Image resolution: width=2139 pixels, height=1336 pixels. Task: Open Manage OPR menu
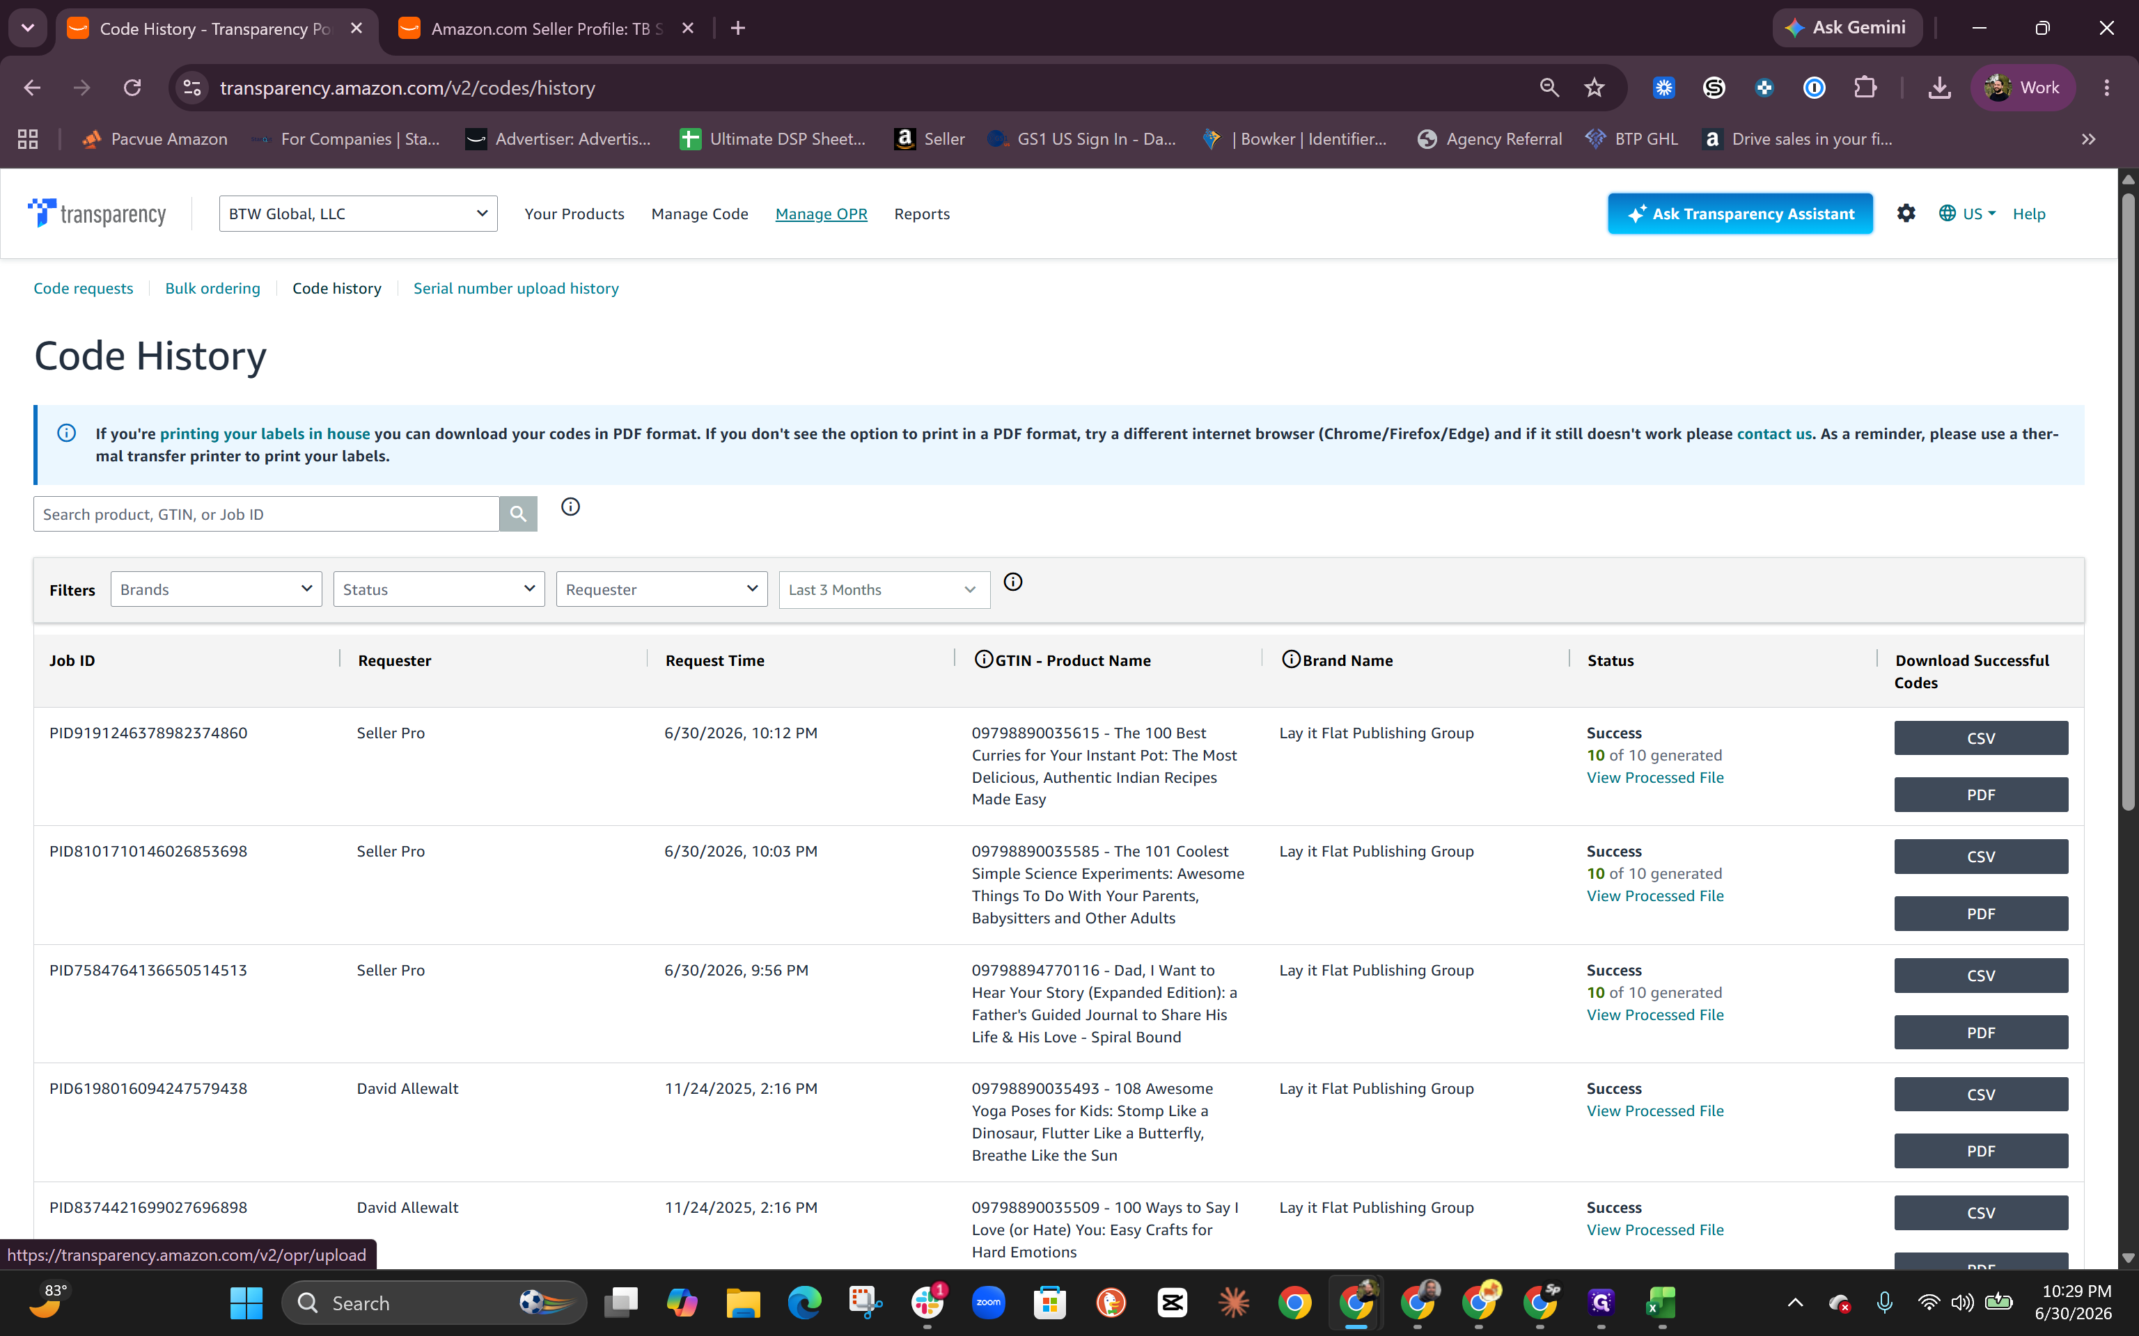click(x=821, y=213)
